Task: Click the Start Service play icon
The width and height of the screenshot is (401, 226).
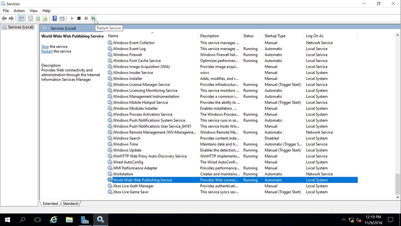Action: point(72,19)
